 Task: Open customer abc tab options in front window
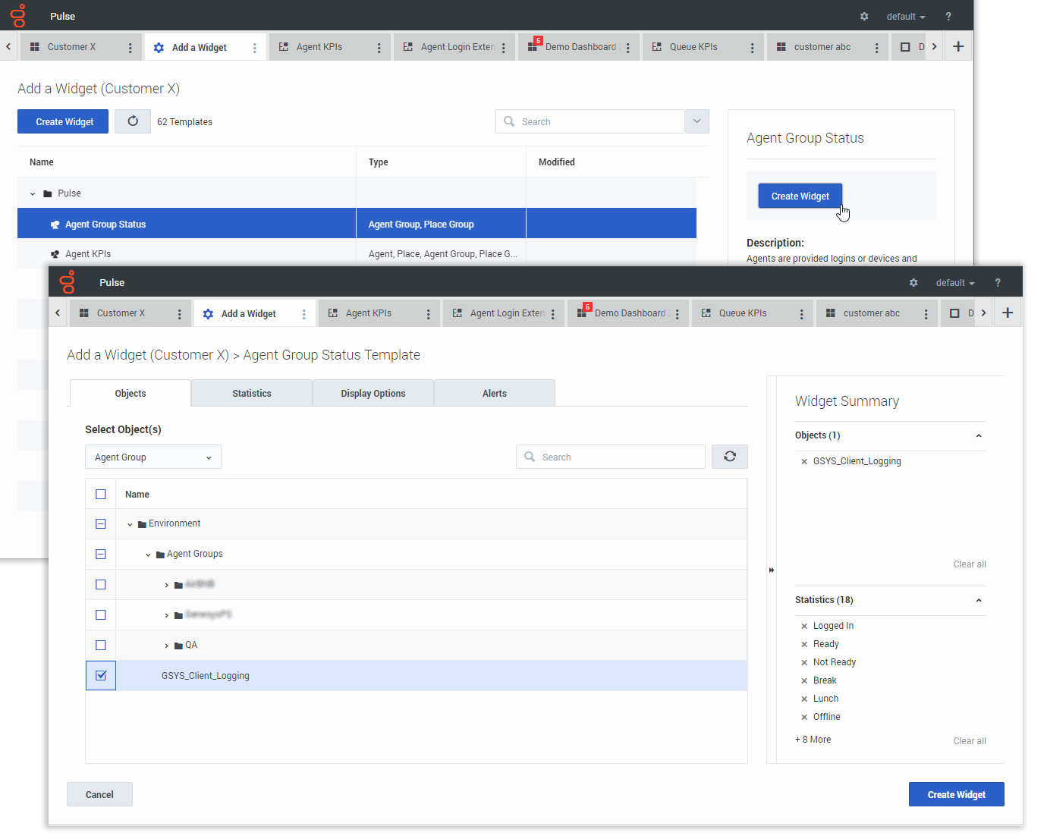tap(926, 314)
